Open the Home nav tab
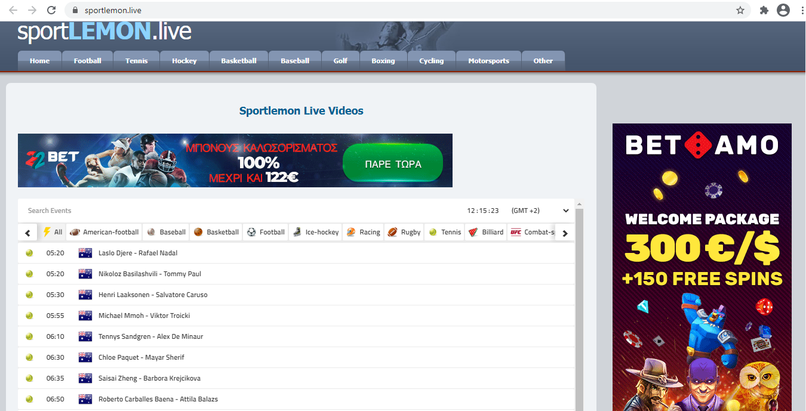The image size is (806, 411). [39, 61]
